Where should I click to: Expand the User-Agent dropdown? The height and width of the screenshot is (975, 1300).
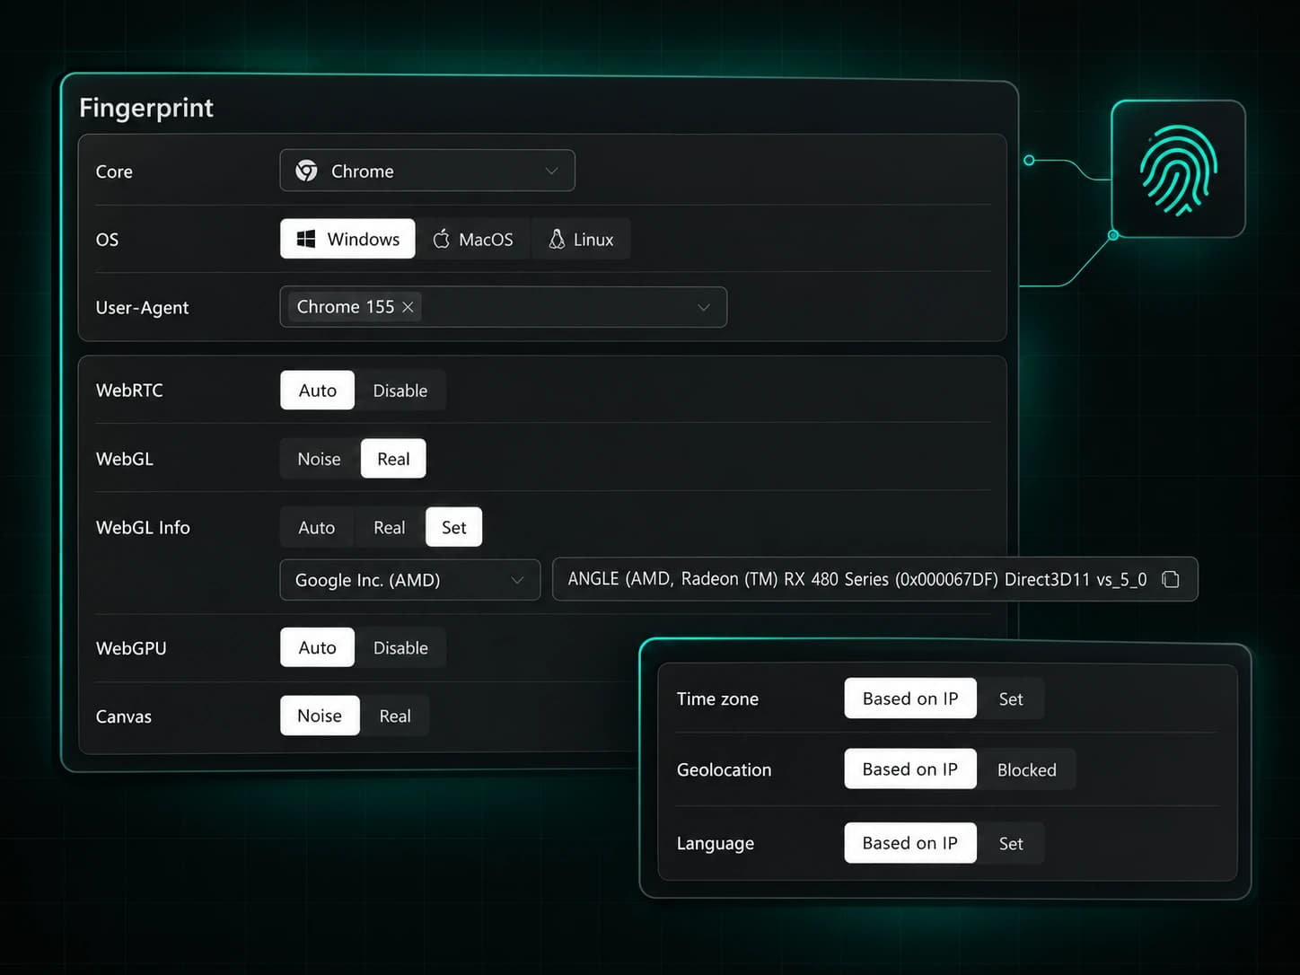(504, 307)
